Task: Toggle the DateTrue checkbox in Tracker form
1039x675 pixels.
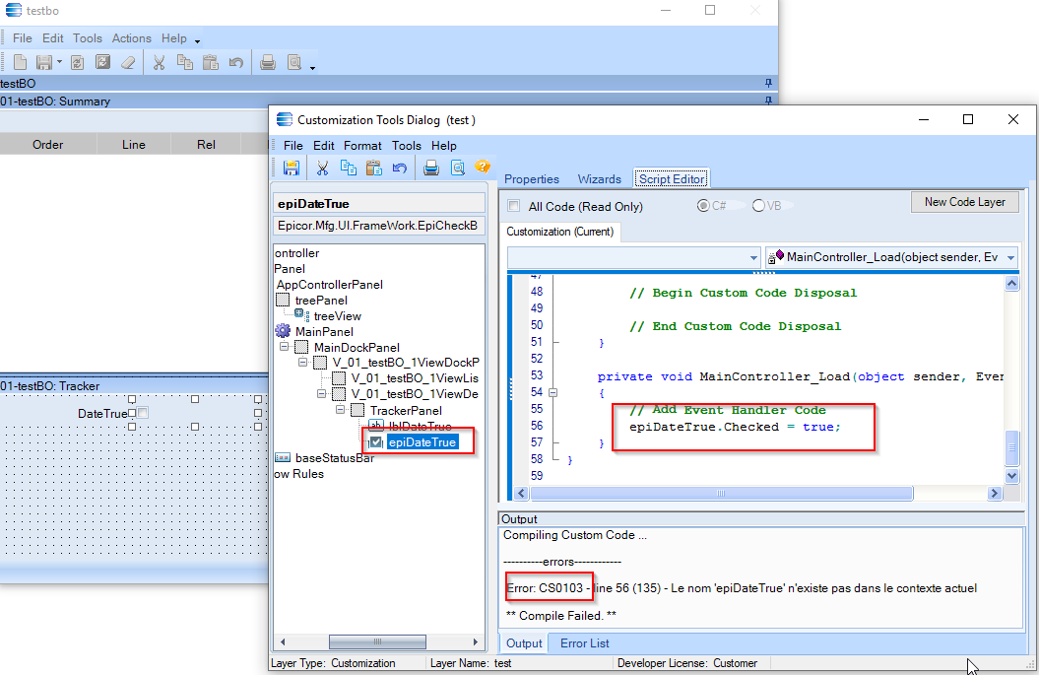Action: [x=143, y=413]
